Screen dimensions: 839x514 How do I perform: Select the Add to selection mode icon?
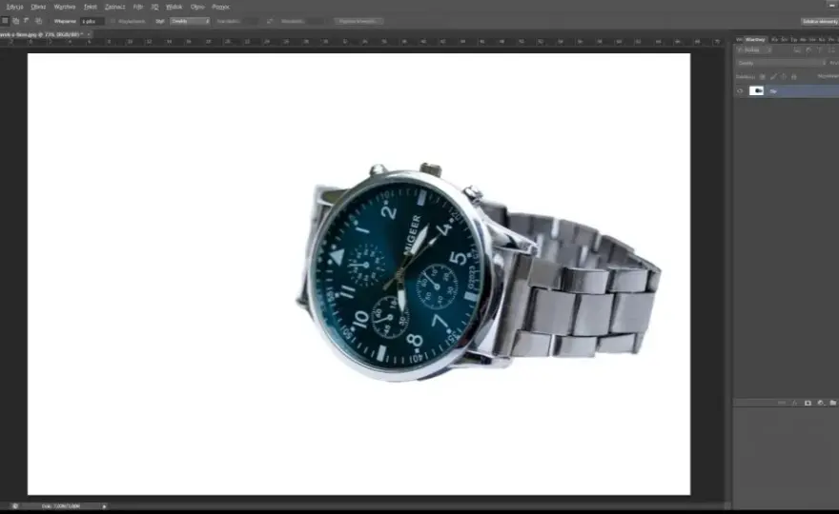(x=15, y=21)
